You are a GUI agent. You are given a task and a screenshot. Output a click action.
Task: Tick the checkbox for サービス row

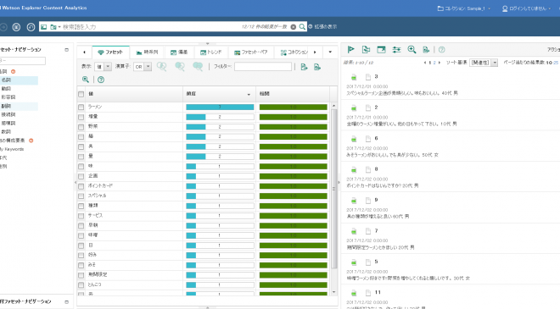pos(81,216)
